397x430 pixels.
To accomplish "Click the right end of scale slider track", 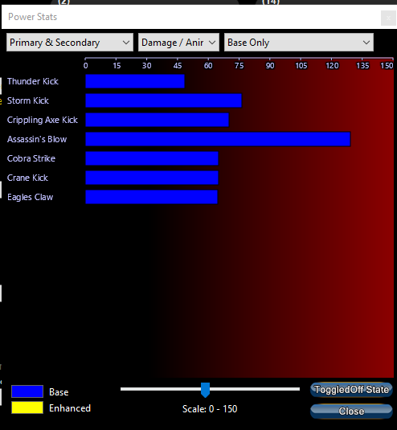I will coord(297,389).
